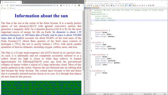This screenshot has height=95, width=168.
Task: Undo the last edit in Notepad++
Action: pyautogui.click(x=107, y=5)
